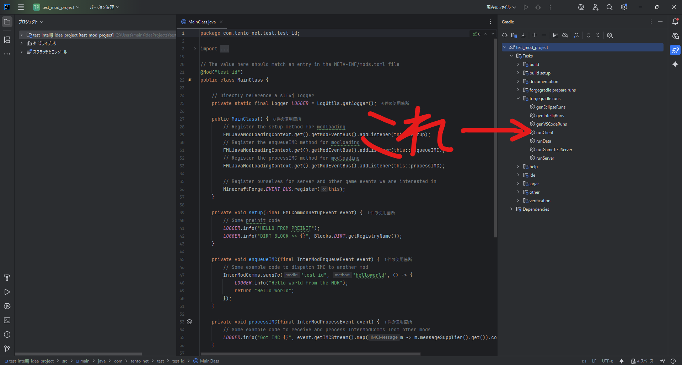Open the Structure tool window

[7, 40]
